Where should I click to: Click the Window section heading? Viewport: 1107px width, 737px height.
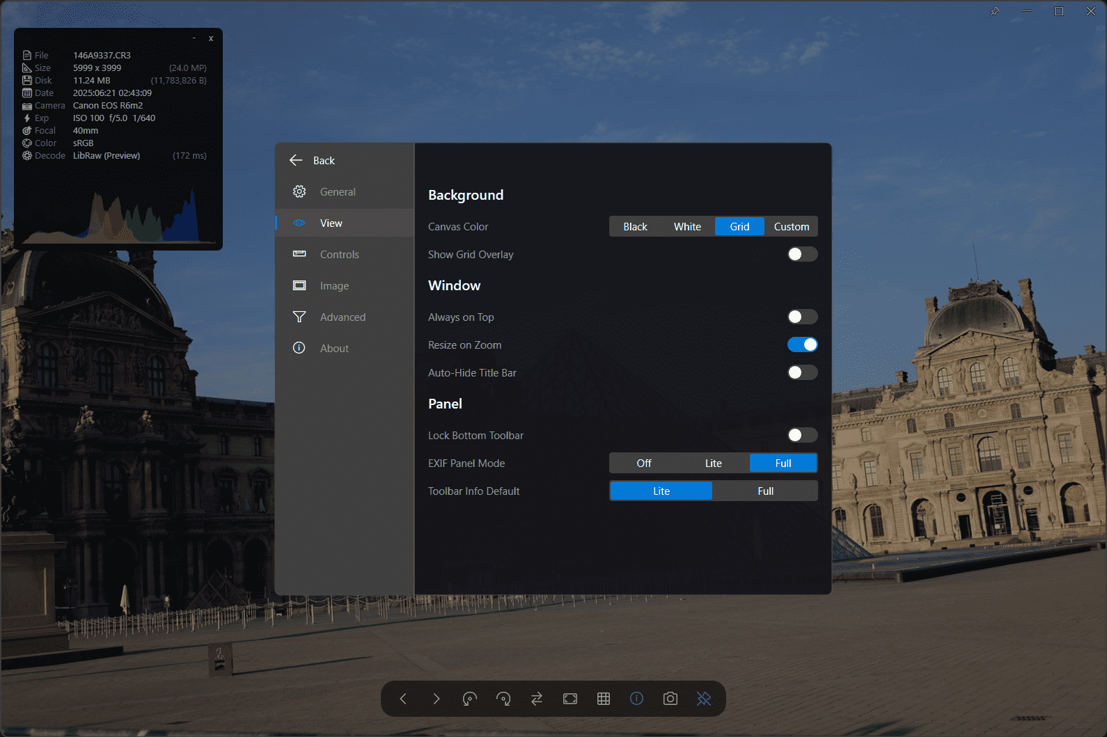pyautogui.click(x=454, y=285)
